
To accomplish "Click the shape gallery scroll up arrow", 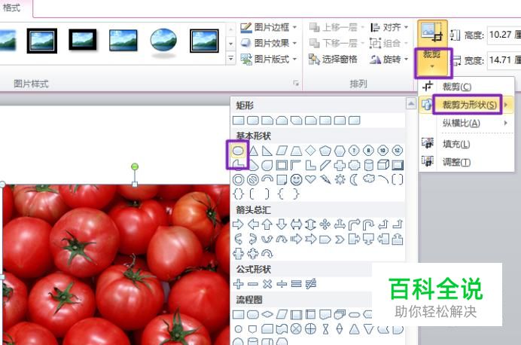I will [411, 103].
